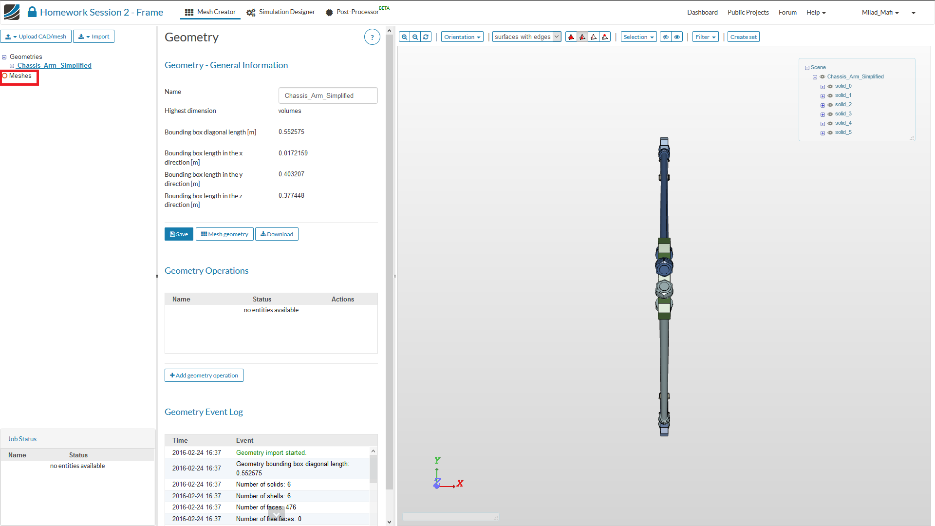The image size is (935, 526).
Task: Click the Geometry panel vertical scrollbar
Action: tap(389, 263)
